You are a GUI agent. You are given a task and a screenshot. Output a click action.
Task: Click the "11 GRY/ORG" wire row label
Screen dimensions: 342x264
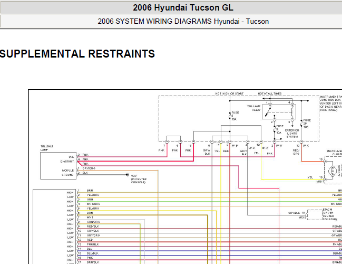pos(89,235)
